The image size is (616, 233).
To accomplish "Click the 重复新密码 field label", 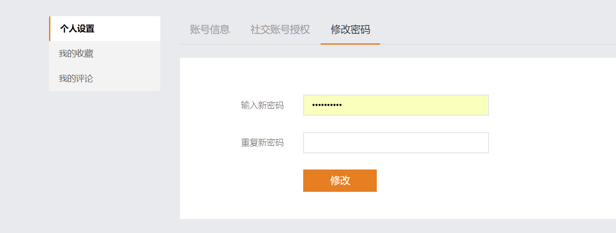I will pos(262,143).
